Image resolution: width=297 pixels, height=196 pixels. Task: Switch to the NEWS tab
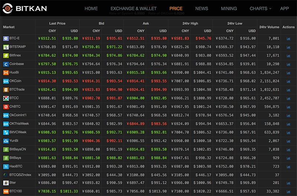[x=202, y=9]
